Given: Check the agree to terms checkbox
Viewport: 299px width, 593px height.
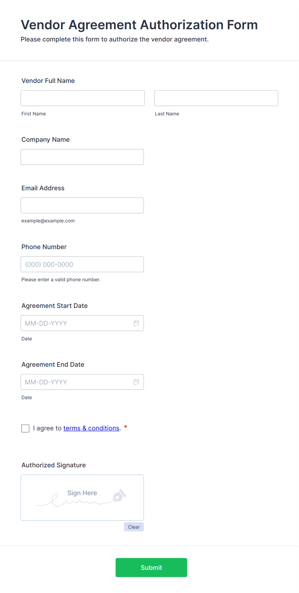Looking at the screenshot, I should (25, 428).
